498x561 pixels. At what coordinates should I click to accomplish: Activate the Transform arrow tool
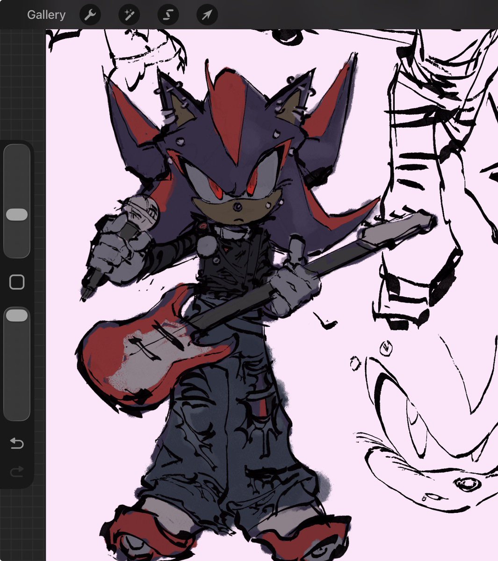click(x=207, y=15)
